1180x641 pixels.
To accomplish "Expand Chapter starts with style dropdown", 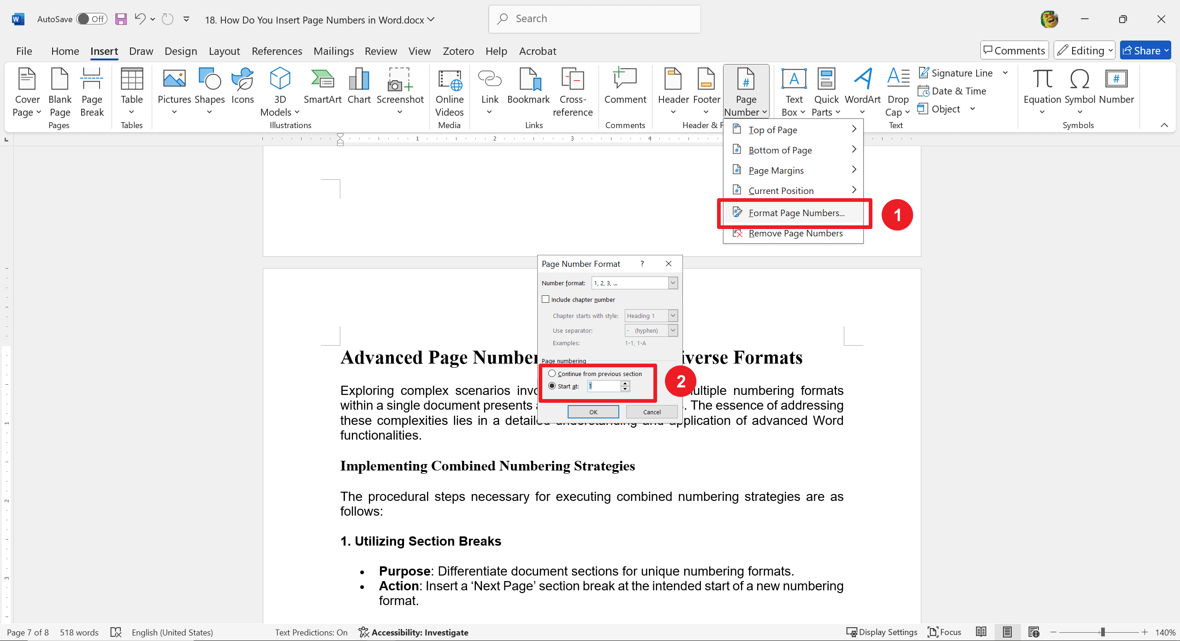I will coord(673,315).
